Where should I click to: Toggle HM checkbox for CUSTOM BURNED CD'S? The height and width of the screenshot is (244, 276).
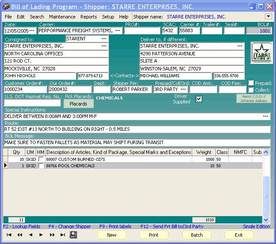[x=41, y=159]
